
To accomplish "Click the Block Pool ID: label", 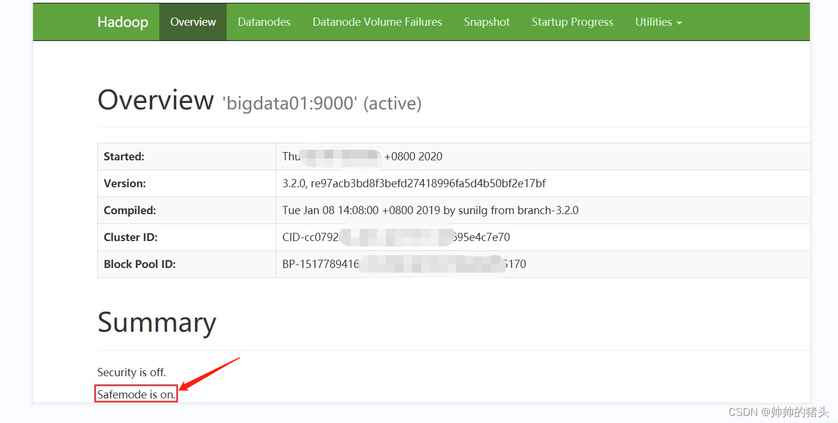I will click(x=140, y=264).
